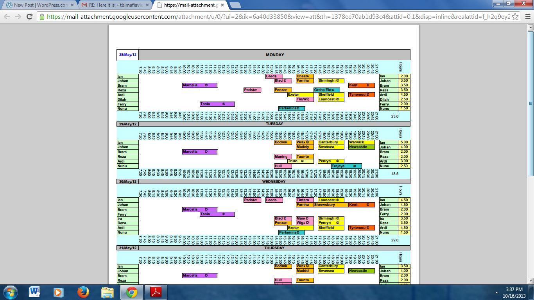The height and width of the screenshot is (300, 534).
Task: Switch to the 'RE: Here it is!' Gmail tab
Action: tap(113, 5)
